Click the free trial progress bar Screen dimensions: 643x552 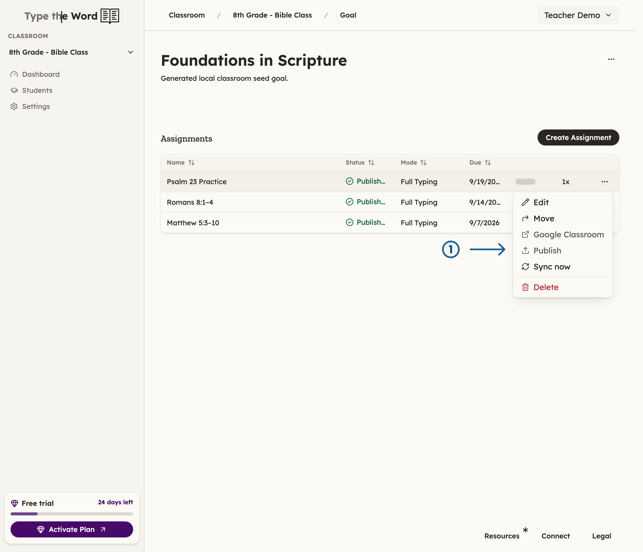coord(72,514)
